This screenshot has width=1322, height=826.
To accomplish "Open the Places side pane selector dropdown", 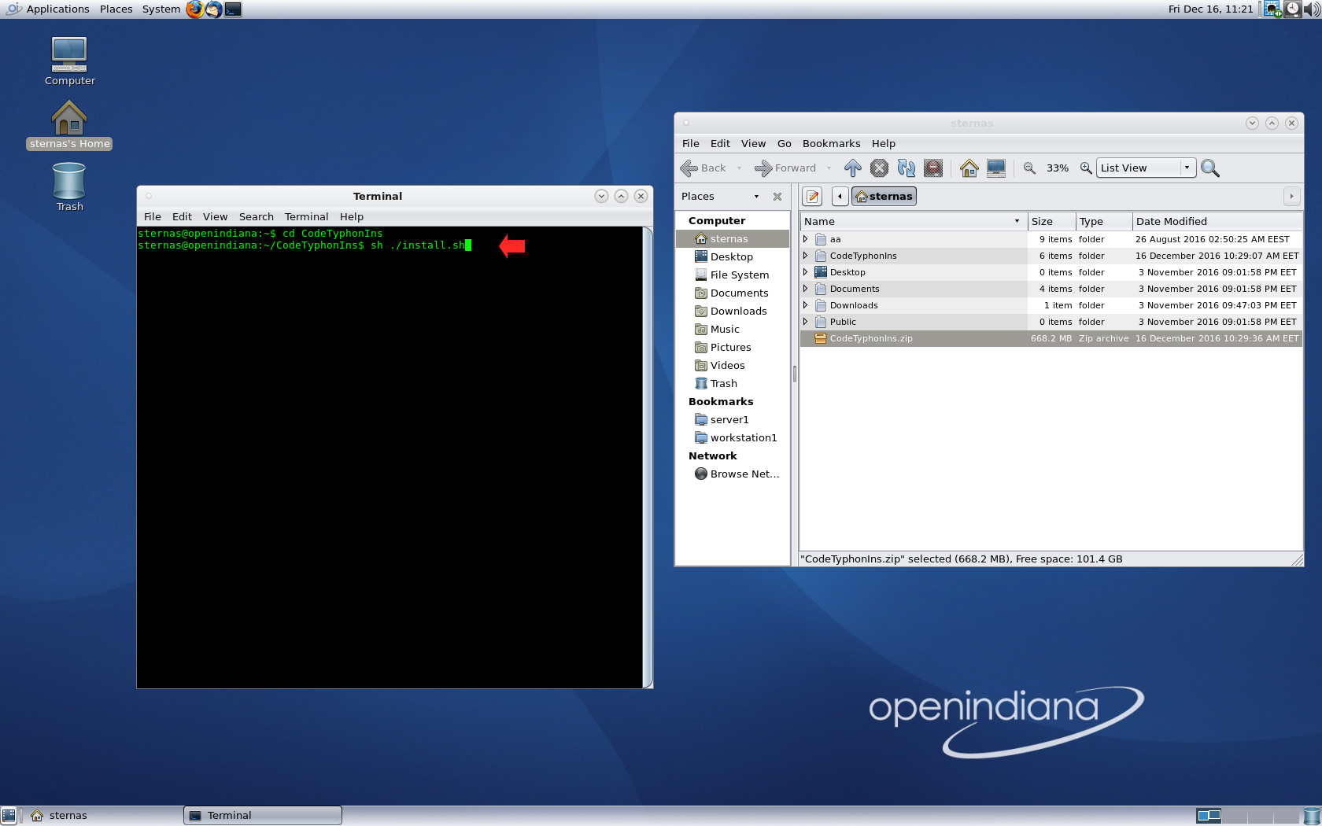I will (x=756, y=197).
